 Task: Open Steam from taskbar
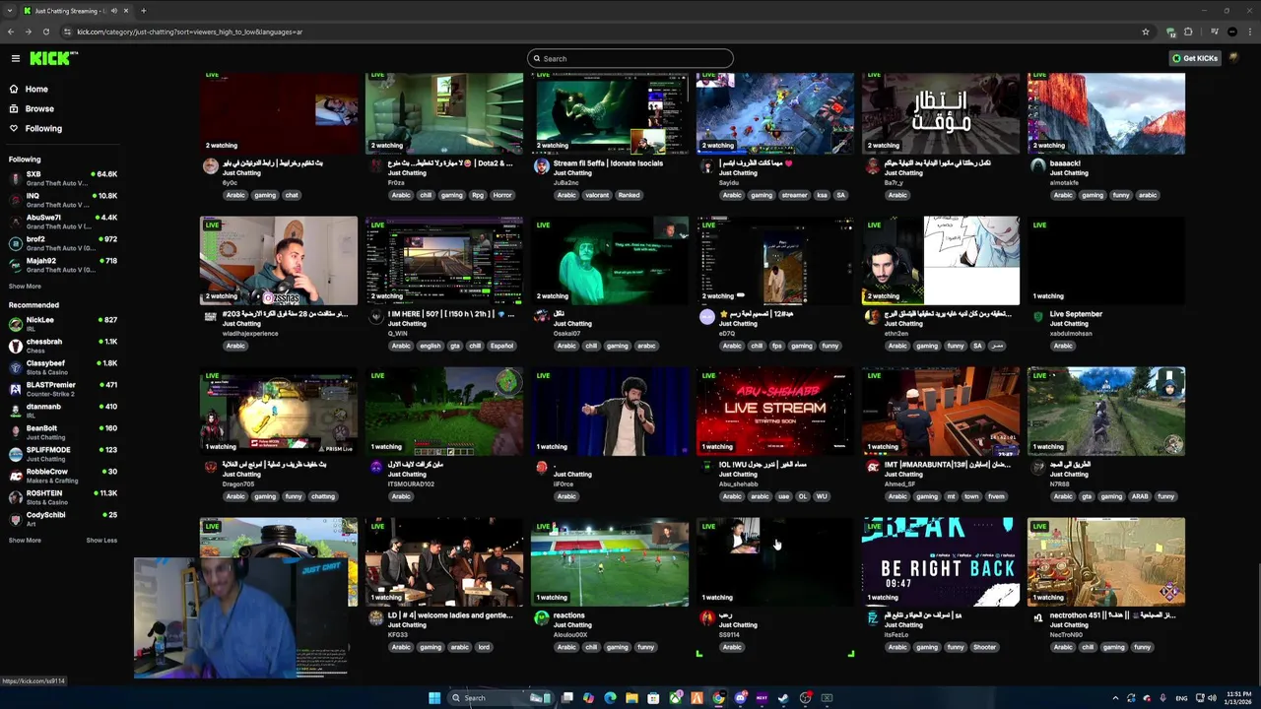pyautogui.click(x=783, y=698)
